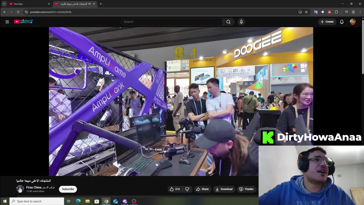This screenshot has height=205, width=364.
Task: Open the Google Translate extension
Action: pyautogui.click(x=316, y=12)
